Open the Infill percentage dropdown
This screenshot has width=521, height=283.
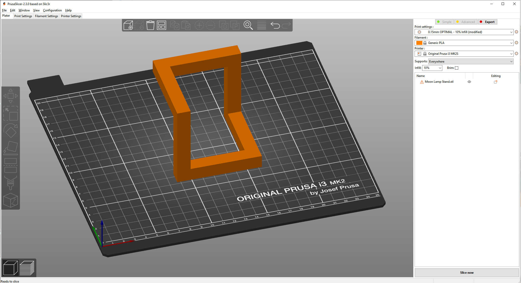tap(440, 68)
